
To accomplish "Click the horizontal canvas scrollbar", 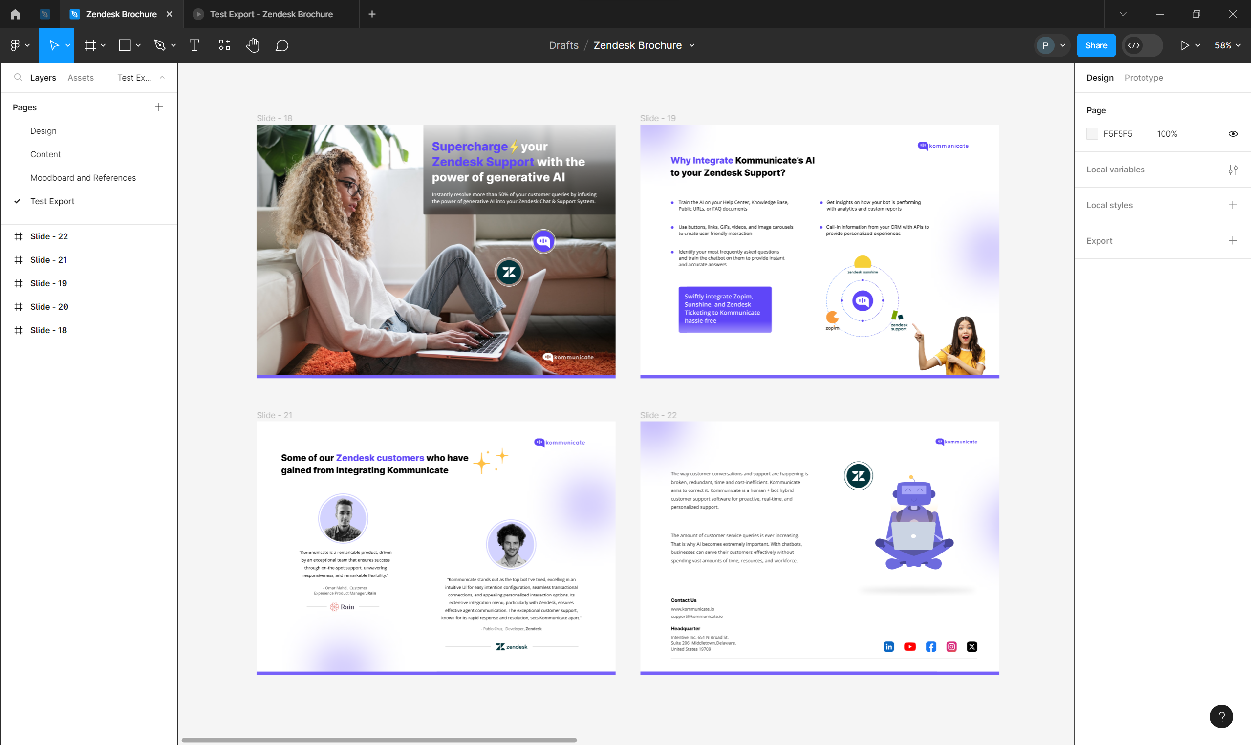I will click(x=379, y=740).
